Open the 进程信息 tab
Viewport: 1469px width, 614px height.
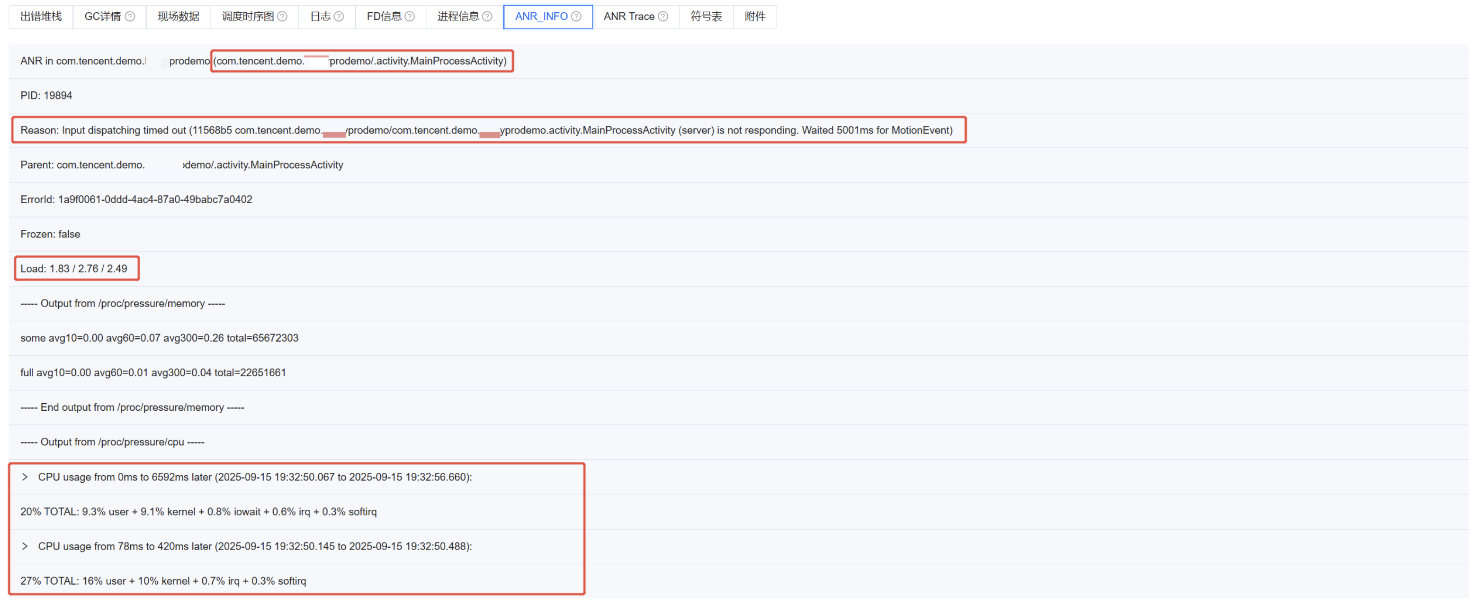458,17
